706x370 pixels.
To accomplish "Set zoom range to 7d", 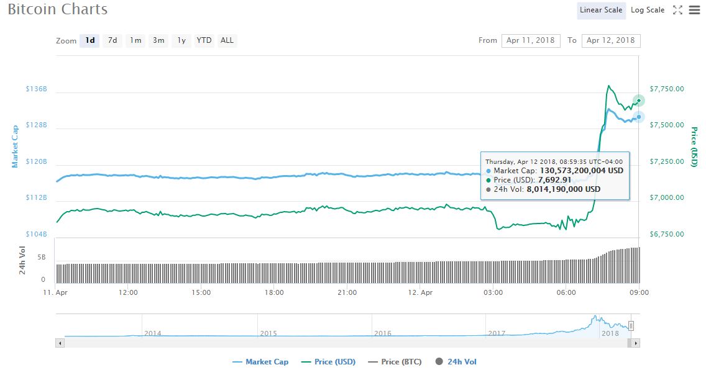I will 112,40.
